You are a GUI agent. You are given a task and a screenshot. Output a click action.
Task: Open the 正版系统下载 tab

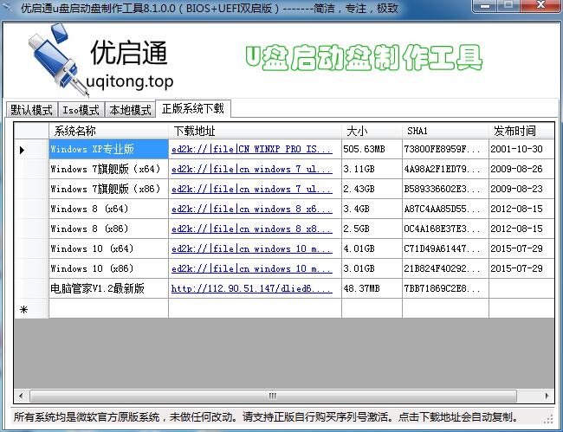tap(193, 108)
